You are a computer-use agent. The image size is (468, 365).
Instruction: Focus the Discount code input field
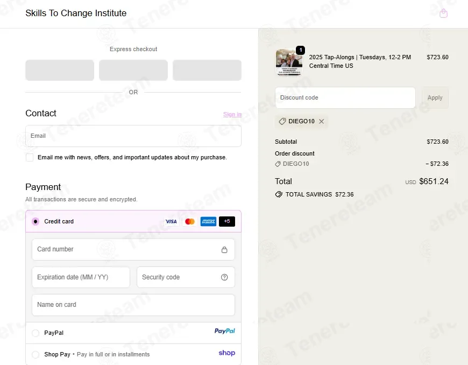click(345, 97)
